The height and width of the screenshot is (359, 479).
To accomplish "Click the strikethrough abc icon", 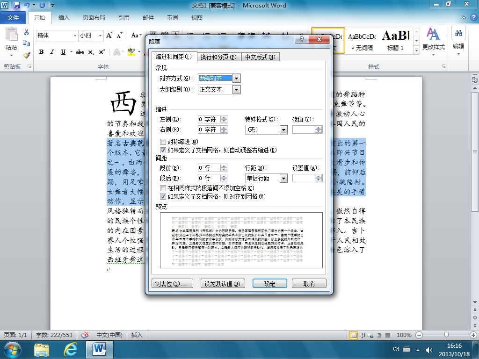I will click(x=80, y=52).
